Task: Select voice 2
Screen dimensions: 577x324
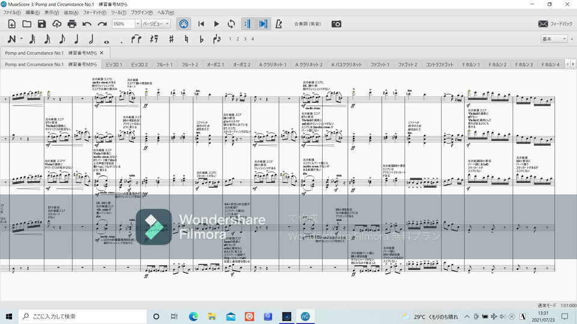Action: (238, 39)
